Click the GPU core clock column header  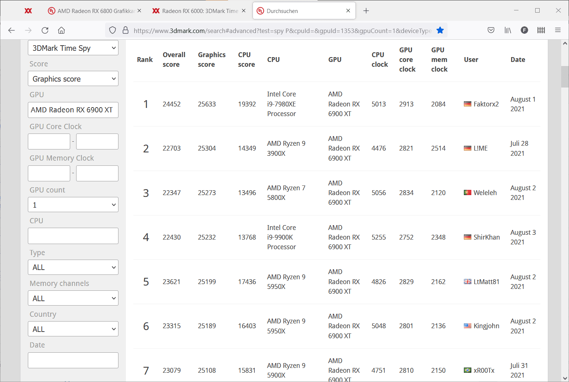click(x=407, y=59)
